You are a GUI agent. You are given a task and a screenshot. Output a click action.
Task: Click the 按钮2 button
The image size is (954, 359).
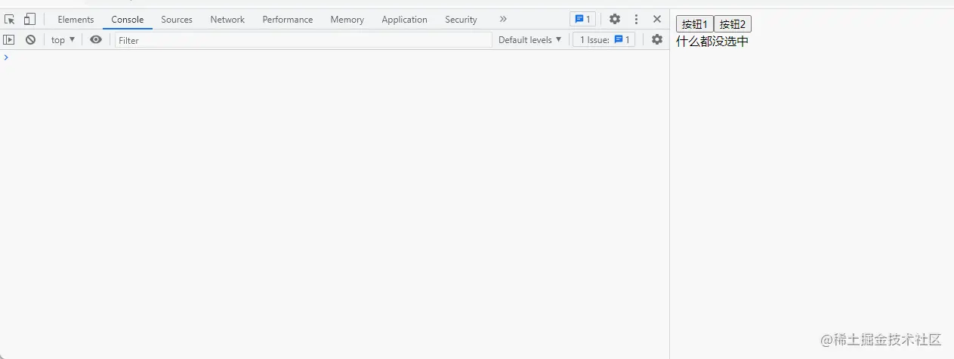pyautogui.click(x=733, y=24)
